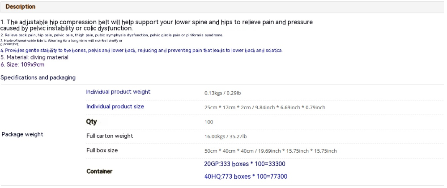Click the 40HQ container boxes line
This screenshot has width=447, height=188.
[246, 177]
